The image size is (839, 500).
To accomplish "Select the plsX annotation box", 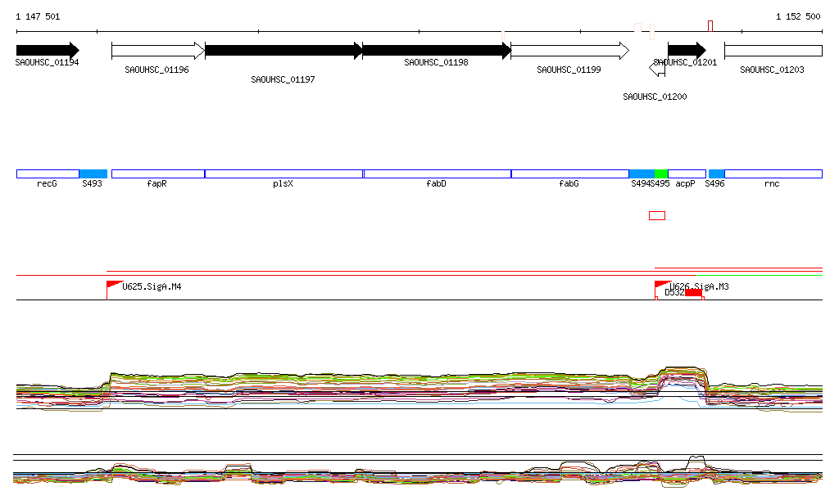I will (283, 173).
